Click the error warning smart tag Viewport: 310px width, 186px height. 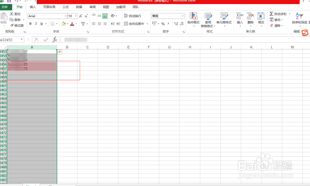coord(60,52)
